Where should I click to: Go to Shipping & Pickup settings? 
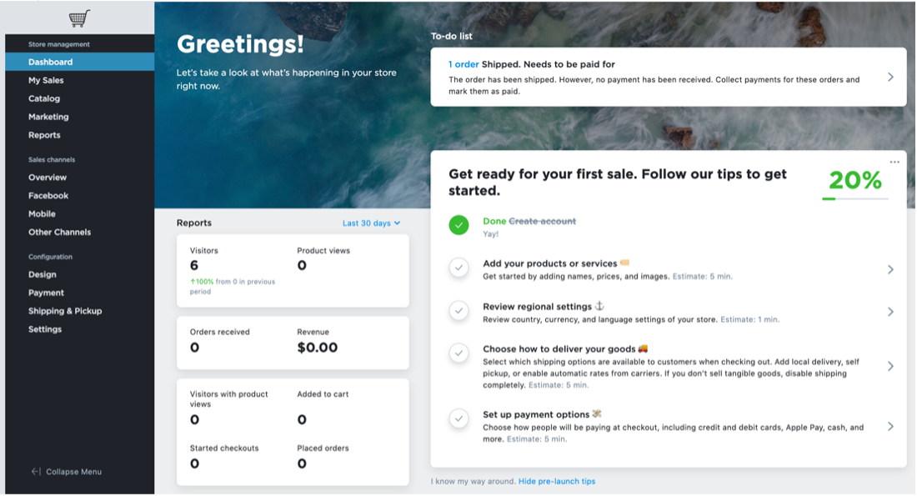[65, 311]
